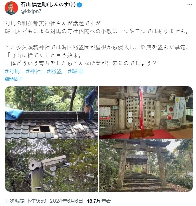
Task: Open the three-dot more options menu
Action: [190, 5]
